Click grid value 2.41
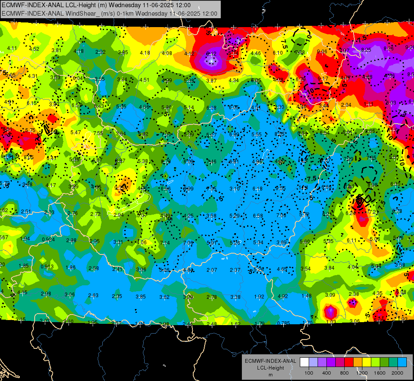The width and height of the screenshot is (414, 381). (117, 269)
